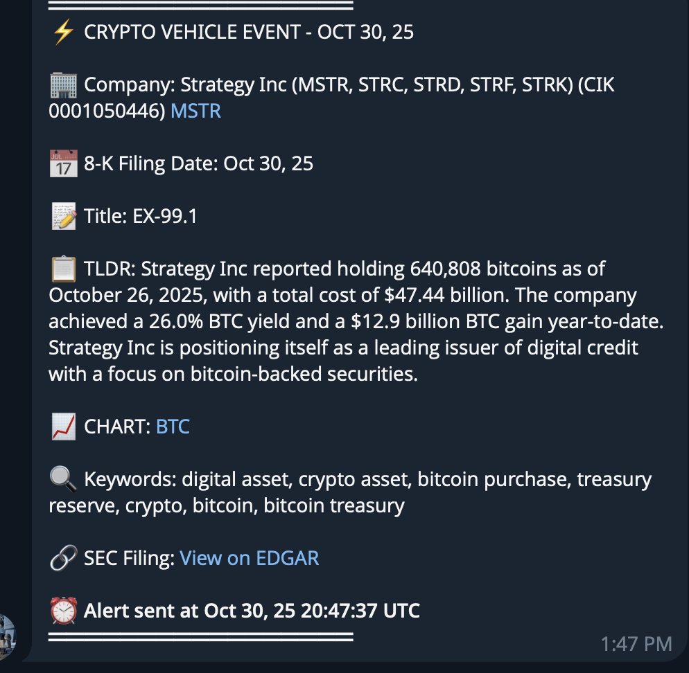Select the clipboard icon before TLDR
The height and width of the screenshot is (673, 689).
63,268
